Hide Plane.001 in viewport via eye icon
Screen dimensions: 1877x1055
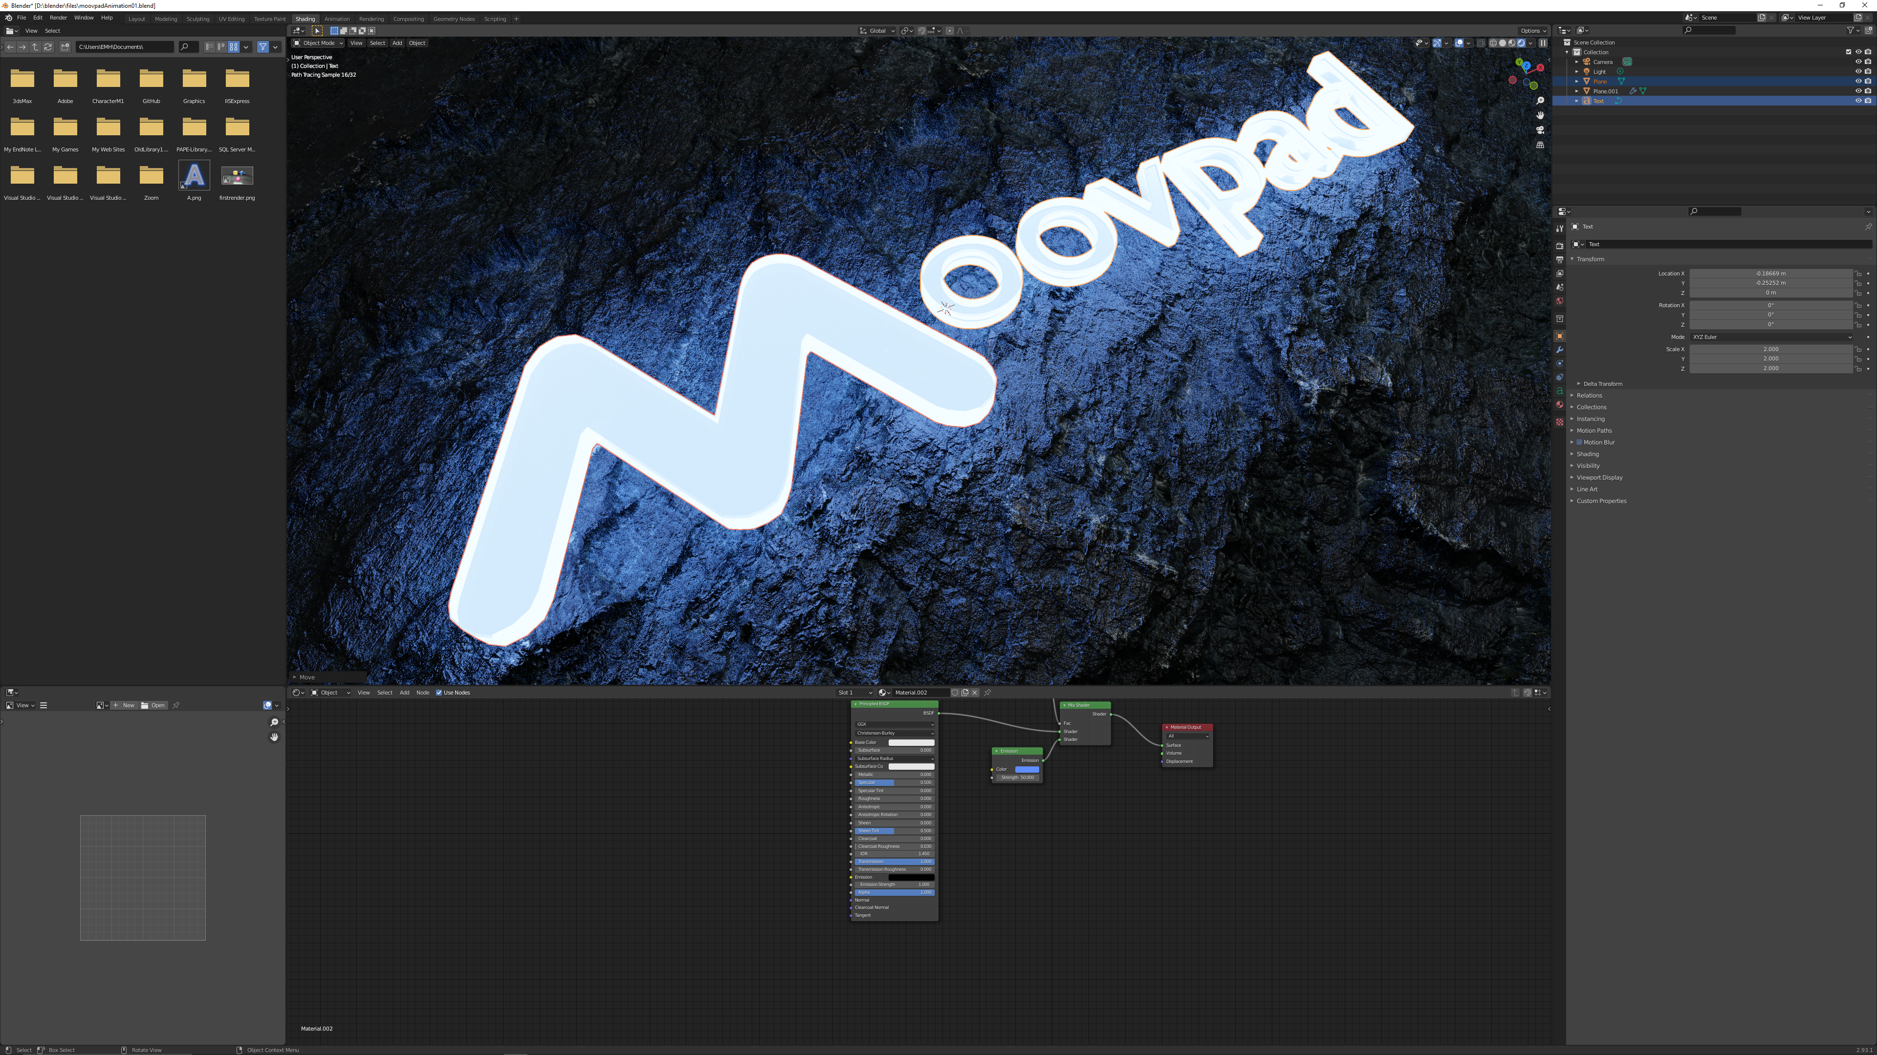point(1858,91)
